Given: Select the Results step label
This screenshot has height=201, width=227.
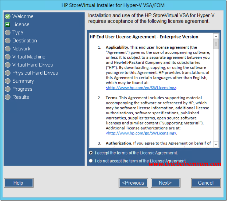Looking at the screenshot, I should coord(21,97).
